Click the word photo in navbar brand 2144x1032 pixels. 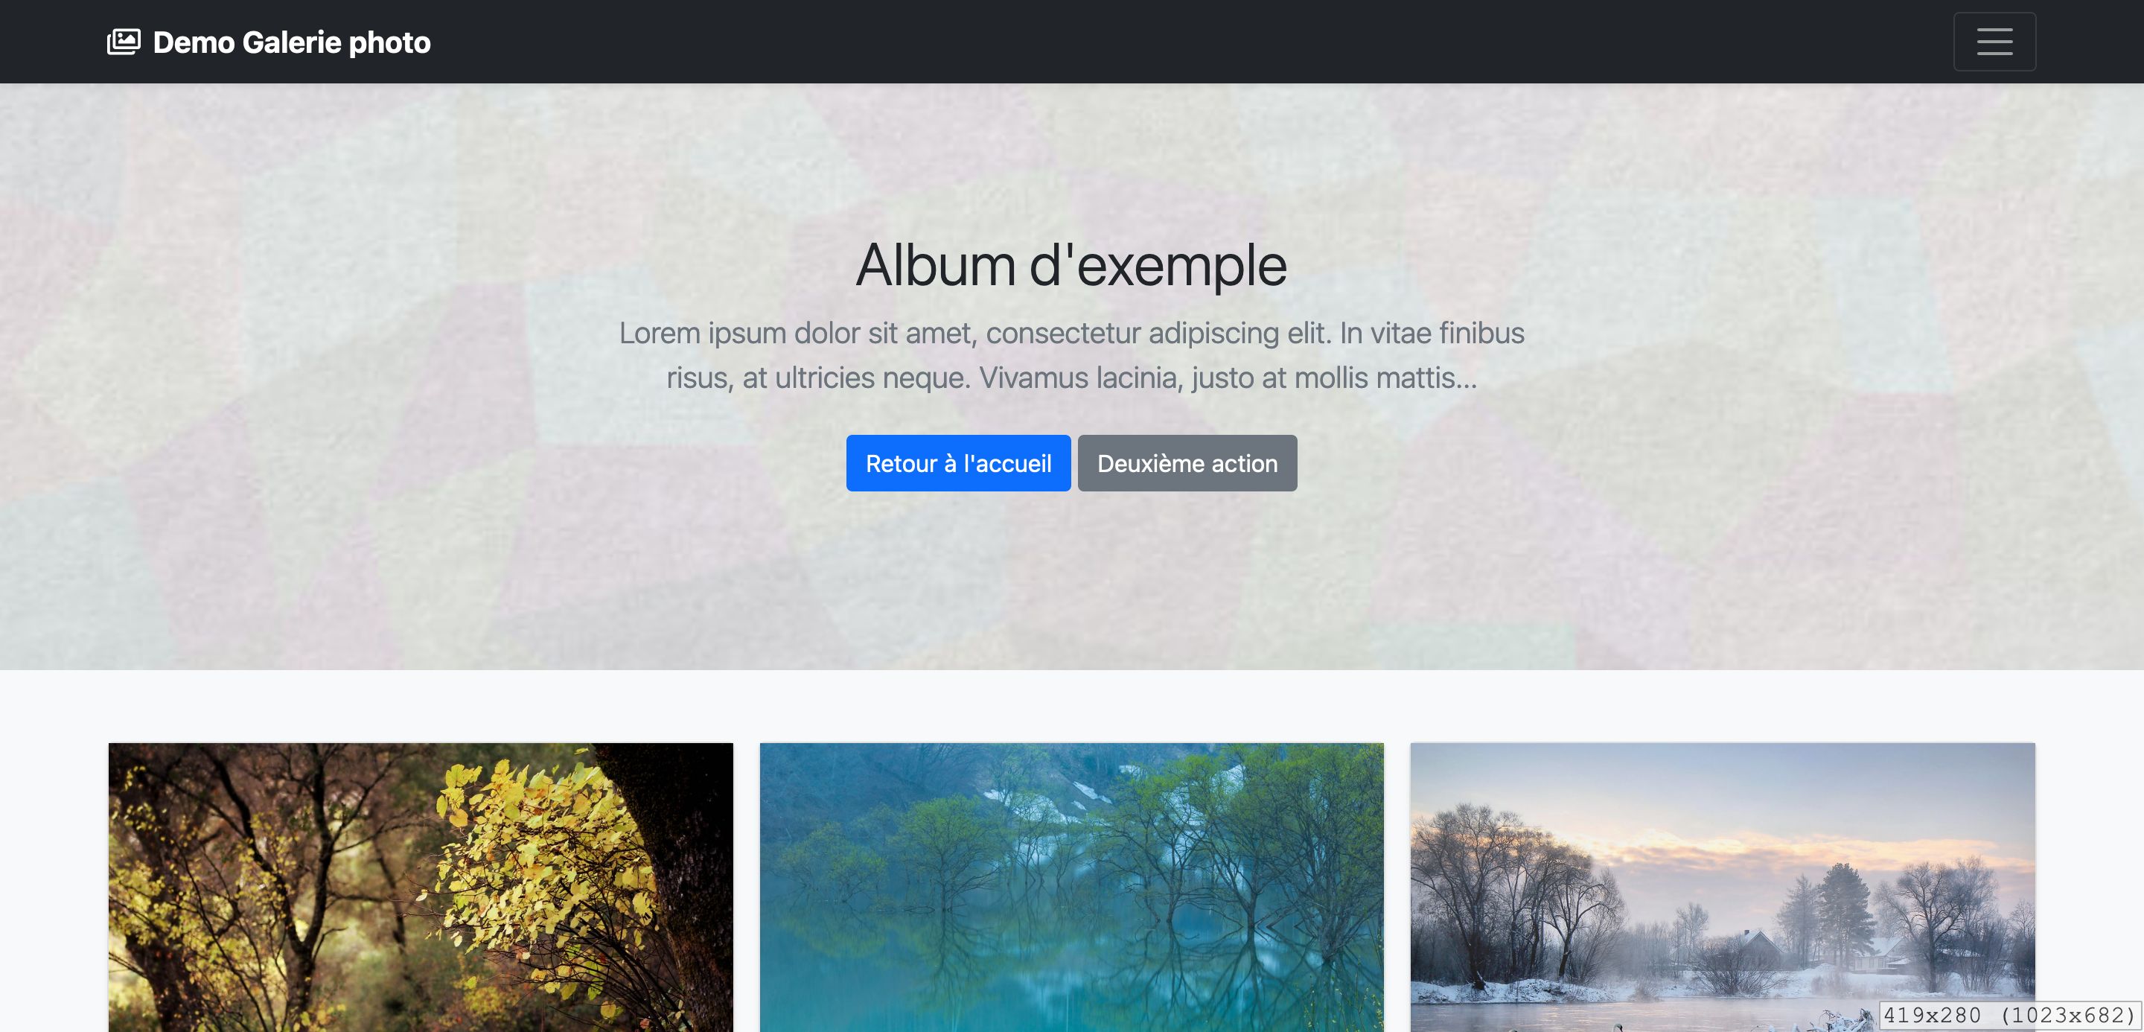tap(389, 42)
